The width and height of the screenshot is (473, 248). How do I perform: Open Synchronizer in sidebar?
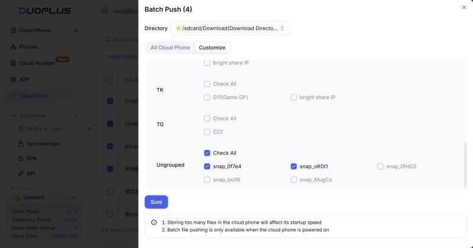[x=43, y=143]
